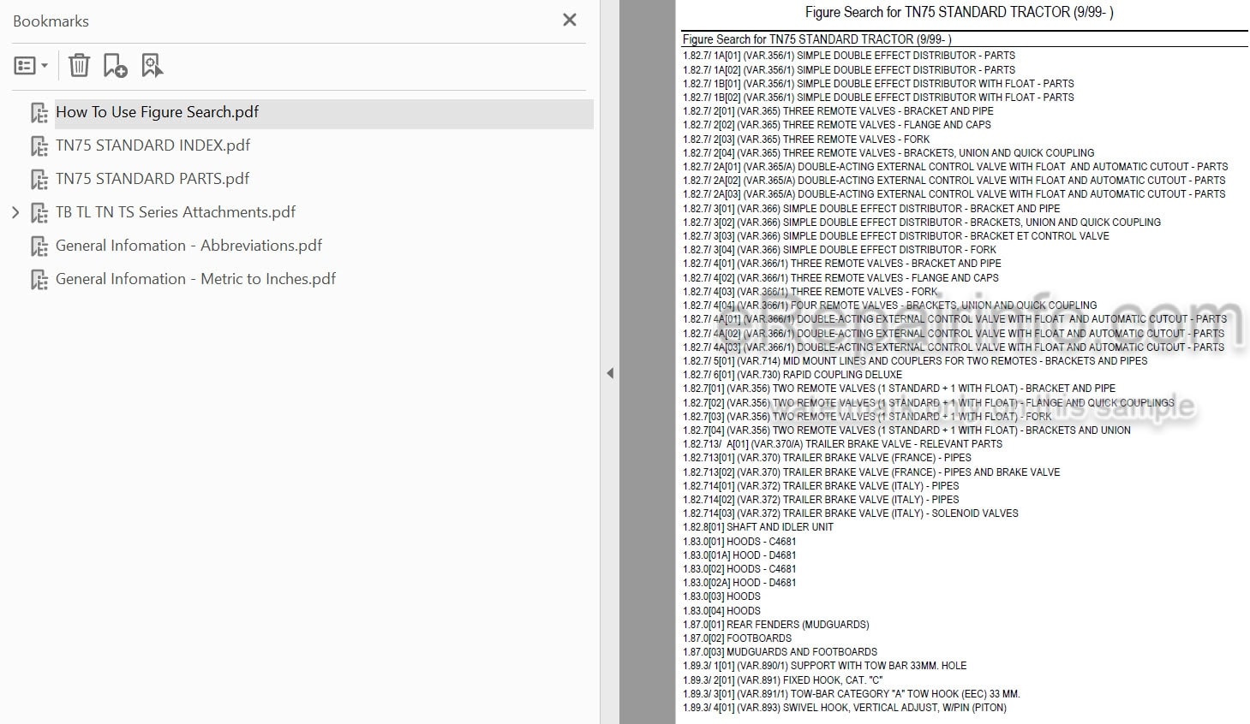Click 1.87.0[01] rear fenders (mudguards) entry
The image size is (1250, 724).
776,625
